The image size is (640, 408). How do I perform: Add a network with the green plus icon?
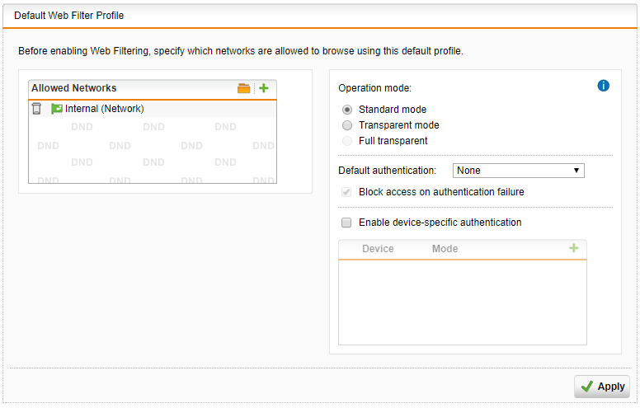click(264, 88)
